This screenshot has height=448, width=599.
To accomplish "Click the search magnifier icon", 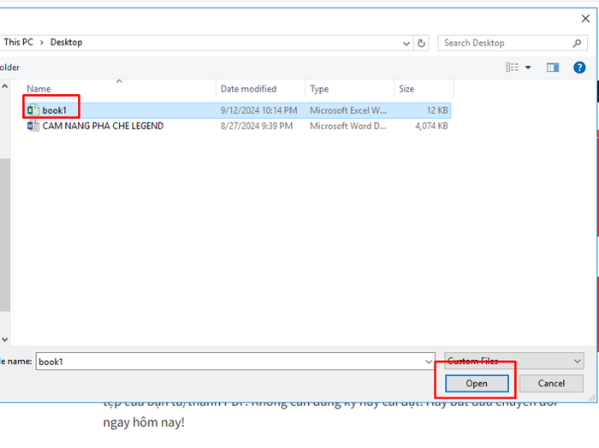I will coord(577,43).
